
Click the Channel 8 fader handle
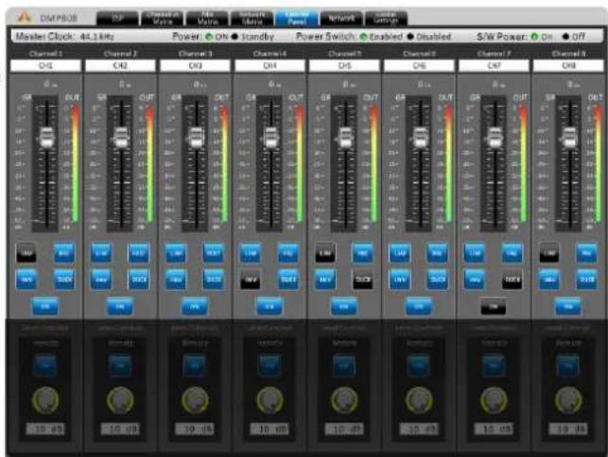coord(569,137)
